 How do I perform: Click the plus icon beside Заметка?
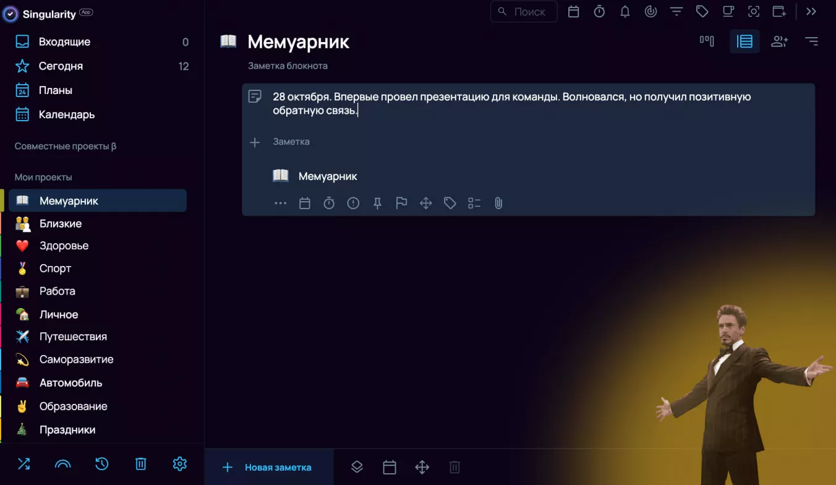pos(255,142)
